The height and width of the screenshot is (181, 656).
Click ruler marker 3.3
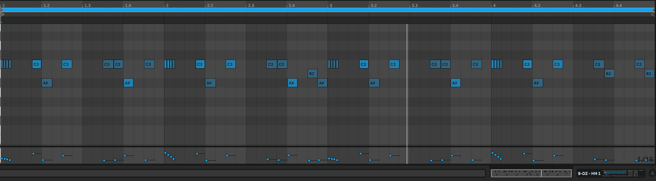(x=414, y=6)
